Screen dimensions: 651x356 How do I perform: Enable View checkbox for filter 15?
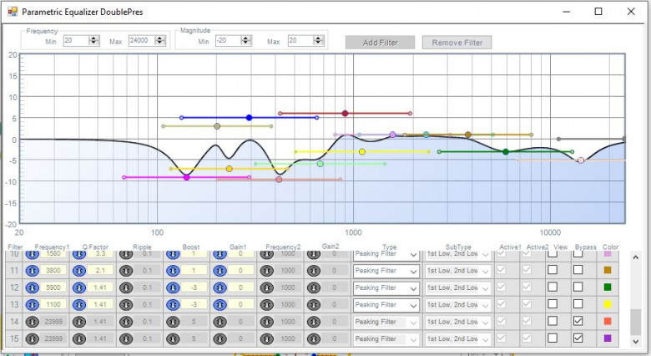pos(553,338)
